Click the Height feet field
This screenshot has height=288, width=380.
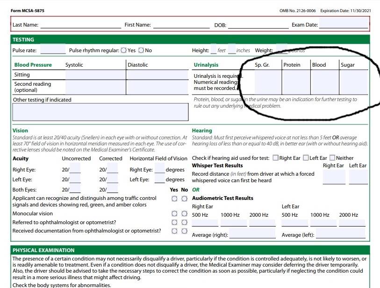[214, 49]
